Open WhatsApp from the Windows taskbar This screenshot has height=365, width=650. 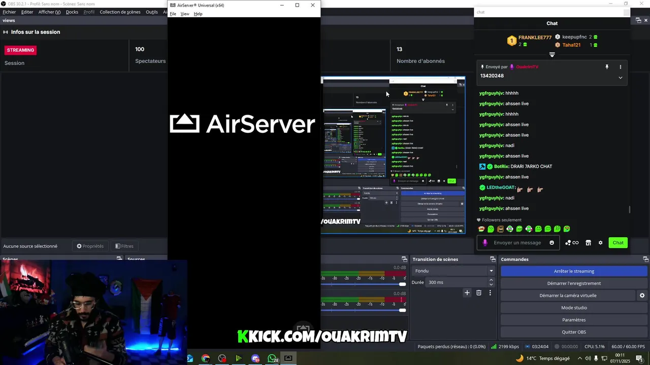click(272, 358)
